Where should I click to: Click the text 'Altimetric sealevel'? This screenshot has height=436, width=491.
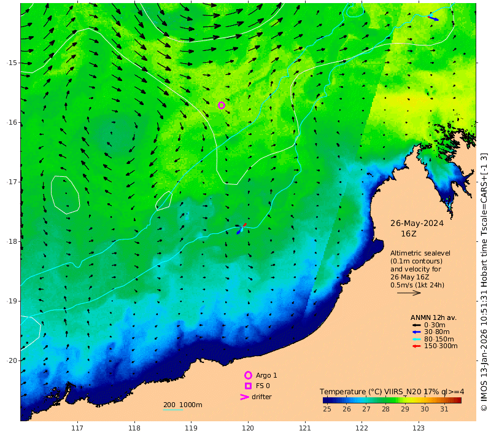420,253
